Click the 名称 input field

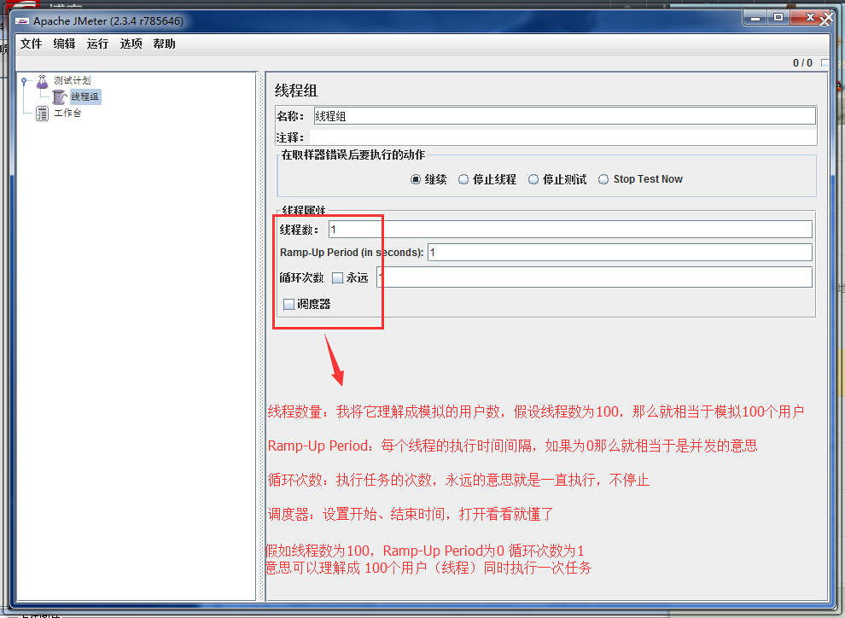pos(565,116)
